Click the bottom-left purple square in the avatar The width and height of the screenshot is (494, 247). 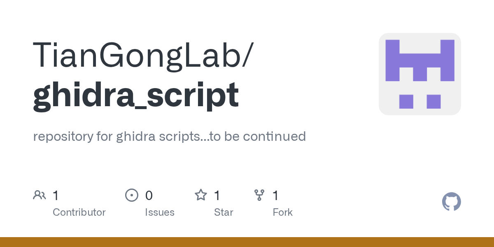[x=406, y=101]
